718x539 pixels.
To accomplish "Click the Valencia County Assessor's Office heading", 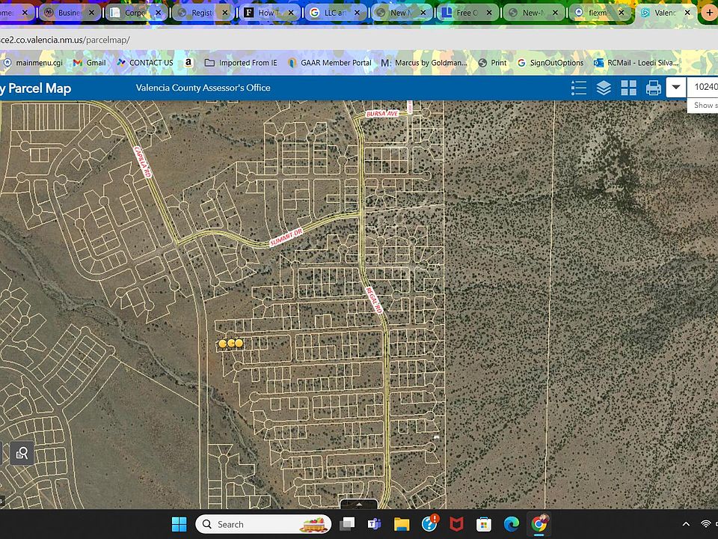I will tap(203, 88).
